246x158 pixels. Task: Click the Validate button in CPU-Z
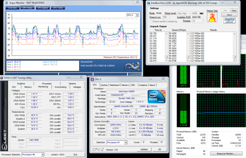pyautogui.click(x=144, y=149)
